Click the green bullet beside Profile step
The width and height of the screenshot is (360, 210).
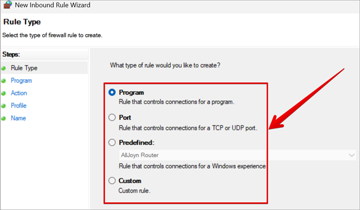tap(4, 106)
